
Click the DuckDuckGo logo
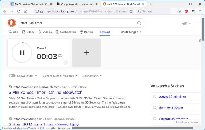tap(12, 23)
